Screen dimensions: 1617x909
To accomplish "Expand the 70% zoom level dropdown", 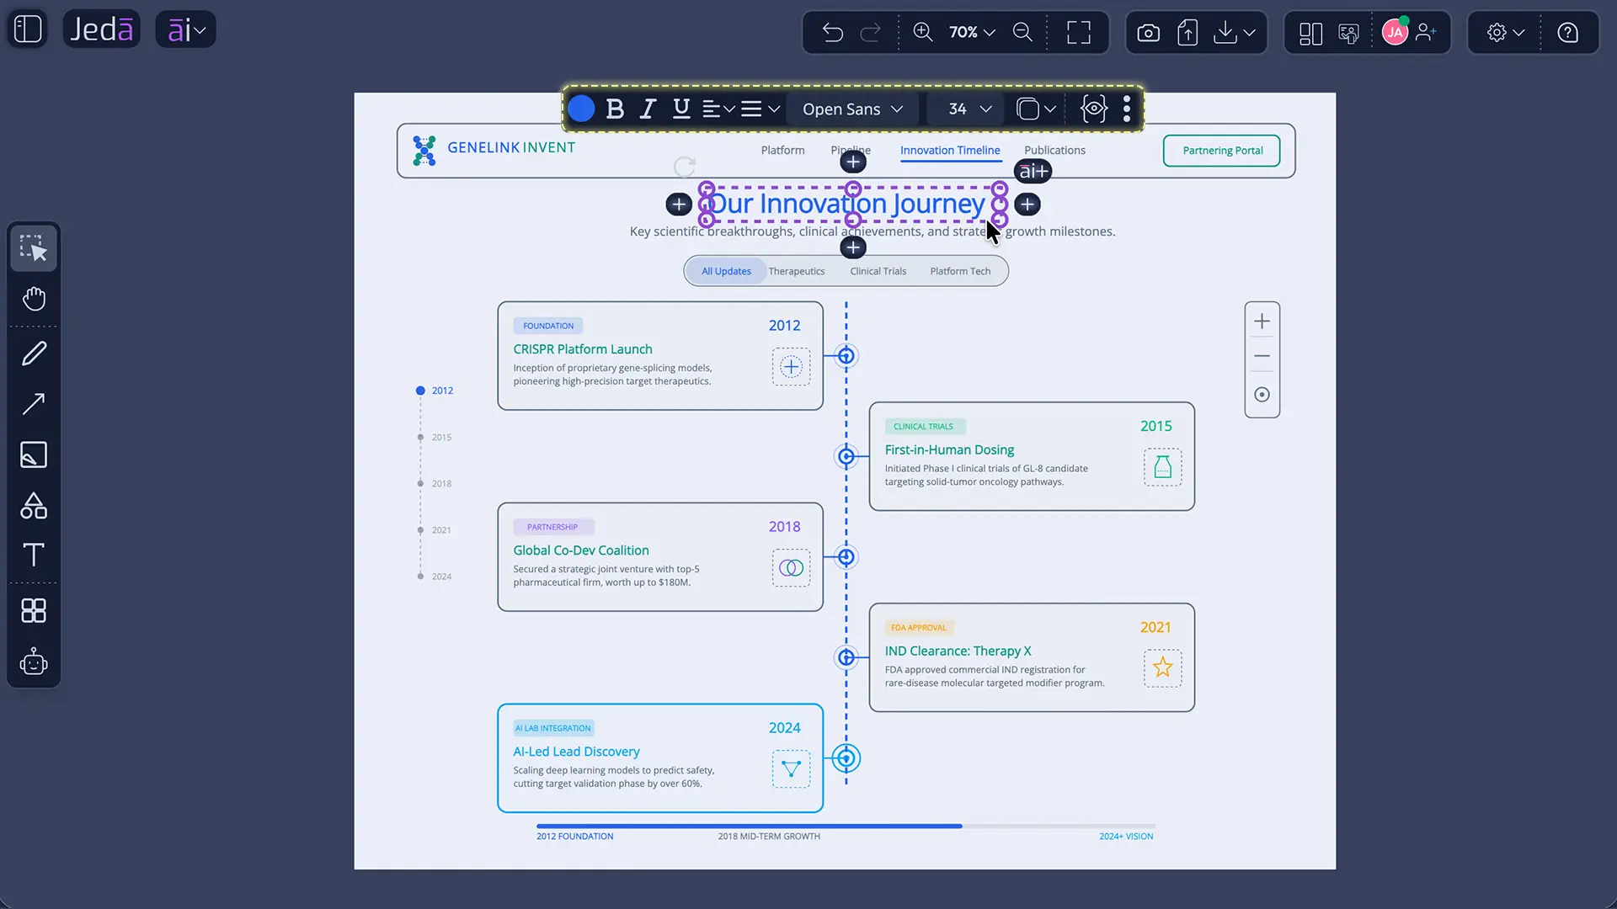I will coord(972,32).
